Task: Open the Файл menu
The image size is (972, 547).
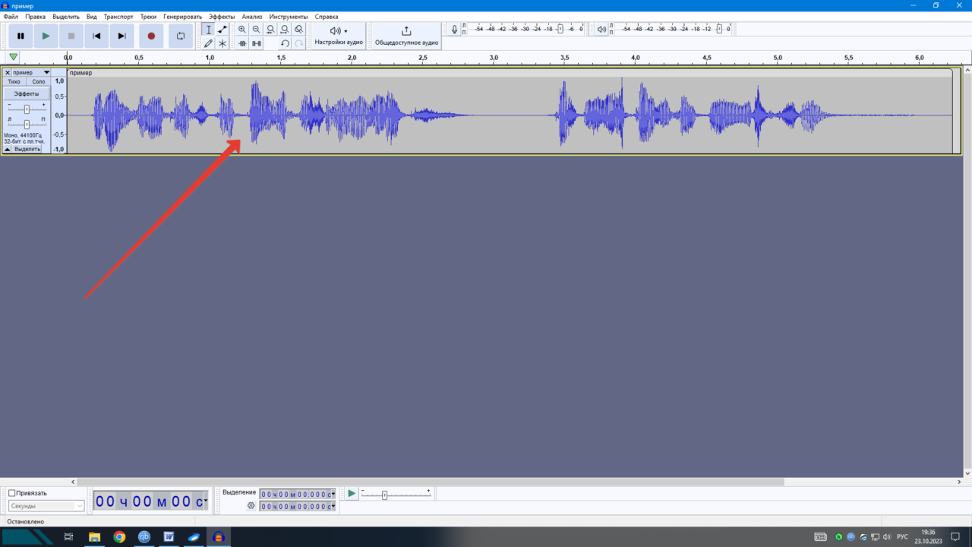Action: click(11, 16)
